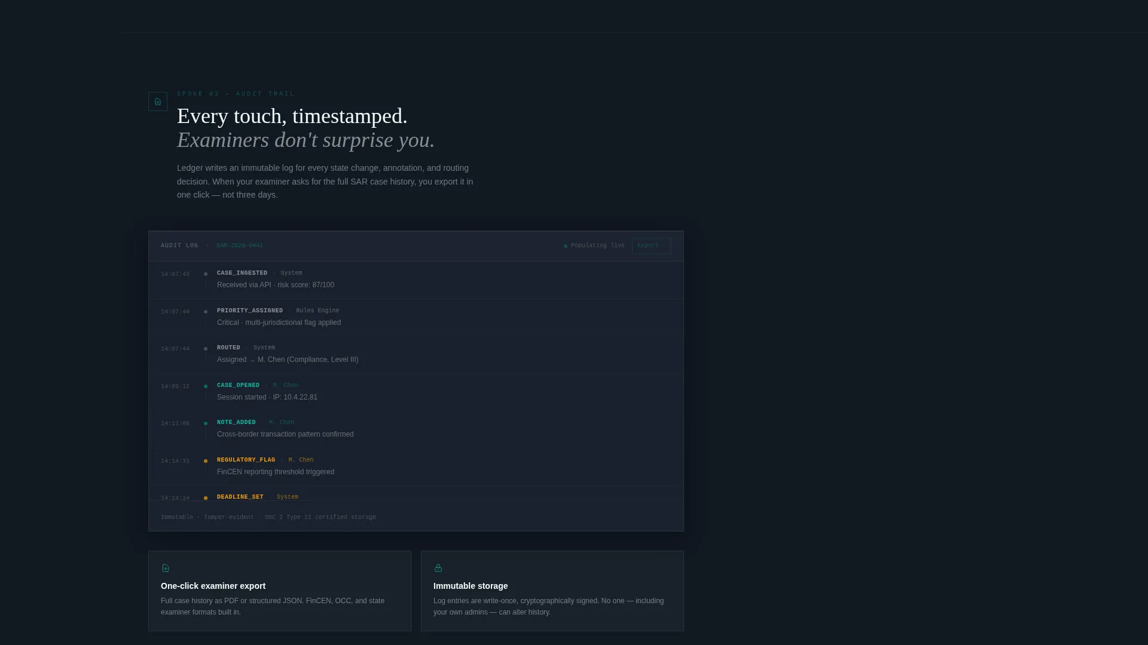The image size is (1148, 645).
Task: Select the CASE_OPENED event label
Action: (x=238, y=386)
